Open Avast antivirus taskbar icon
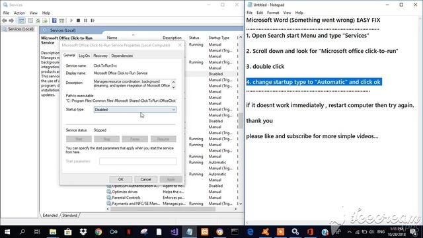 pos(266,232)
